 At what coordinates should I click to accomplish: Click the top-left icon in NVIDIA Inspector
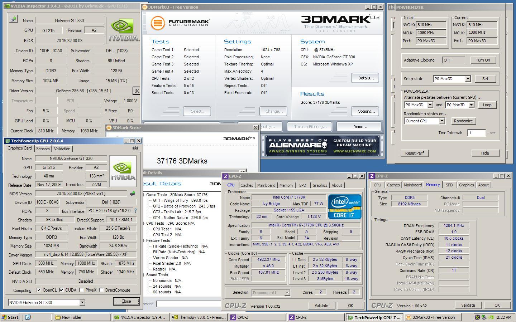pyautogui.click(x=13, y=19)
